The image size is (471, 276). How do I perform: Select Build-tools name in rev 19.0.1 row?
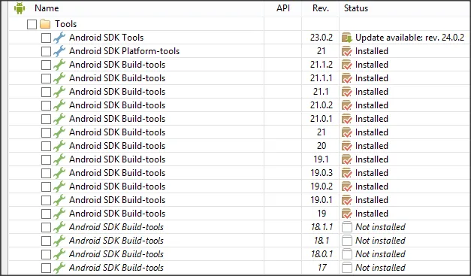point(117,200)
